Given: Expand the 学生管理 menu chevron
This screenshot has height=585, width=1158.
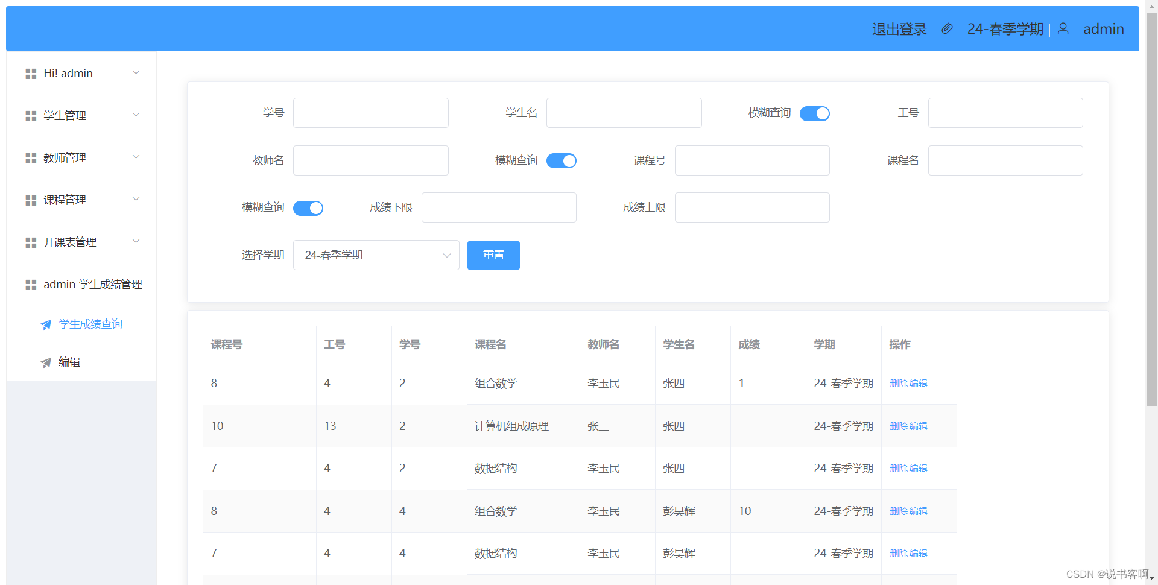Looking at the screenshot, I should tap(136, 115).
